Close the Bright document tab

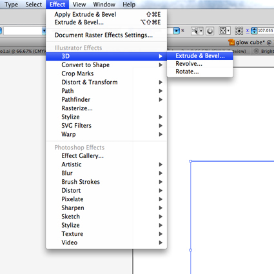pyautogui.click(x=256, y=51)
